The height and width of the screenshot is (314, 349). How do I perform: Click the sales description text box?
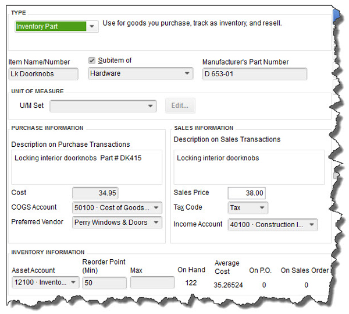coord(248,167)
